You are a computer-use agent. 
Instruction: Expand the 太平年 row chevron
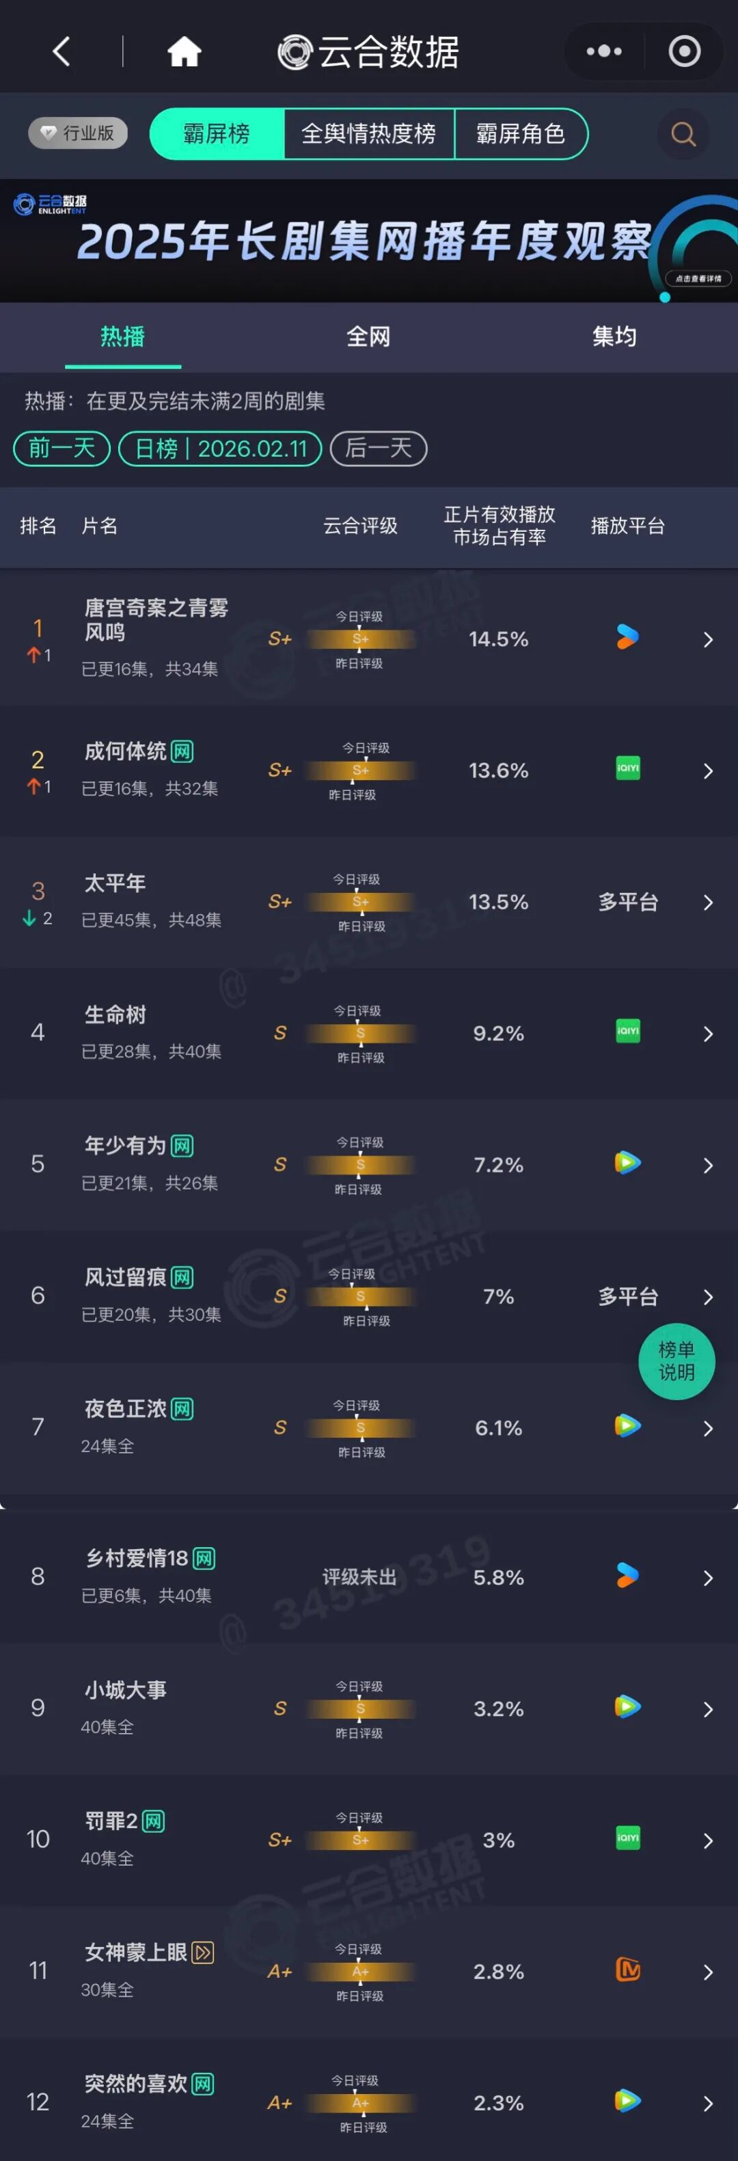click(708, 902)
